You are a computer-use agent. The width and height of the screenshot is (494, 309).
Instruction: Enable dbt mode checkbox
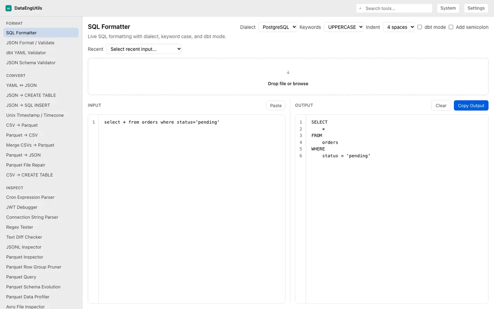[420, 27]
